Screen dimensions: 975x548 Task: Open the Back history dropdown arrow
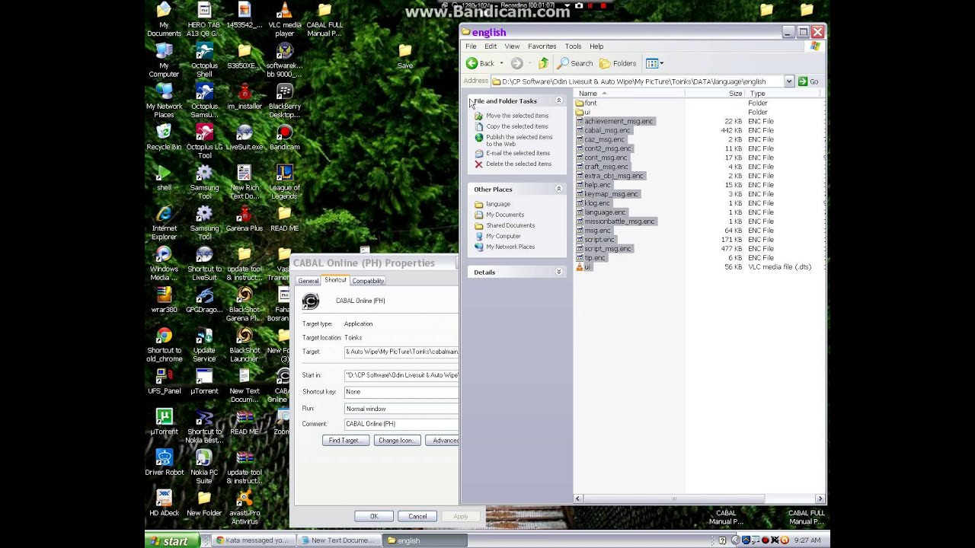click(501, 63)
